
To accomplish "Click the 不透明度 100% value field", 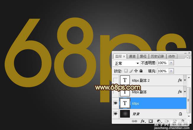I will (x=163, y=63).
